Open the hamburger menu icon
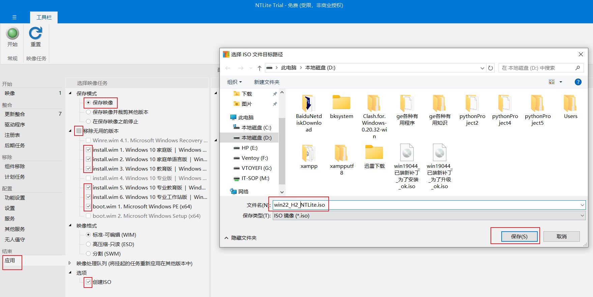The height and width of the screenshot is (297, 593). click(x=14, y=18)
